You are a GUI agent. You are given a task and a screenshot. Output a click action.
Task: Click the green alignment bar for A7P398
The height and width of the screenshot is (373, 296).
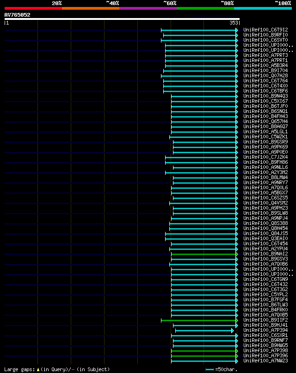[x=204, y=351]
